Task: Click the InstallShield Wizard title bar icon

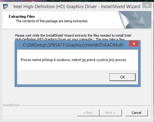Action: (x=5, y=6)
